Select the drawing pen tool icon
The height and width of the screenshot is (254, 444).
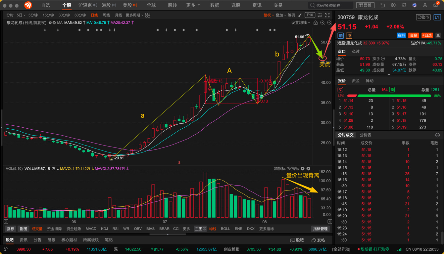tap(300, 15)
